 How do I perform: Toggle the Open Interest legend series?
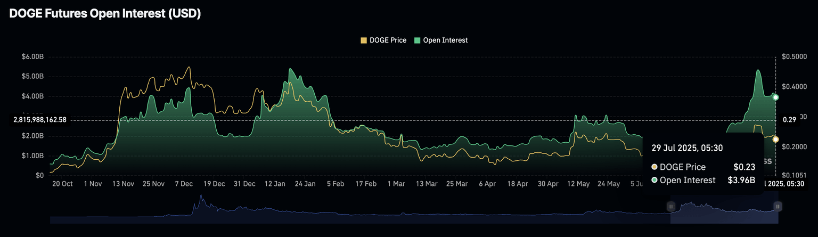(441, 40)
